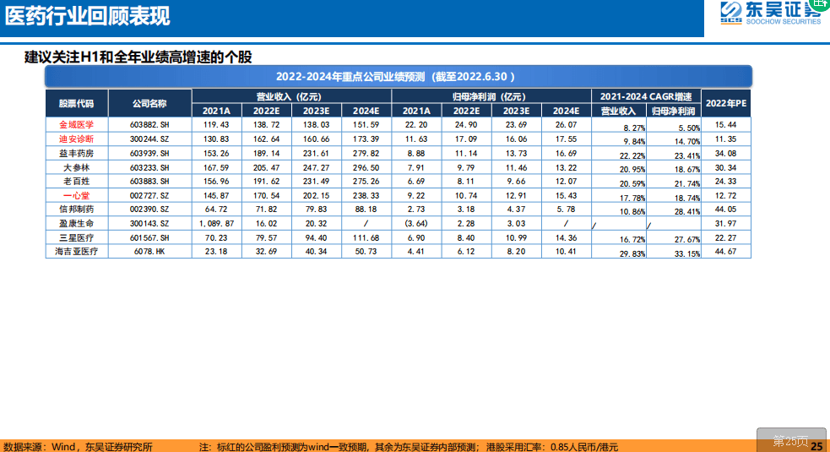Viewport: 830px width, 452px height.
Task: Click the 2021-2024 CAGR增速 header
Action: pos(646,96)
